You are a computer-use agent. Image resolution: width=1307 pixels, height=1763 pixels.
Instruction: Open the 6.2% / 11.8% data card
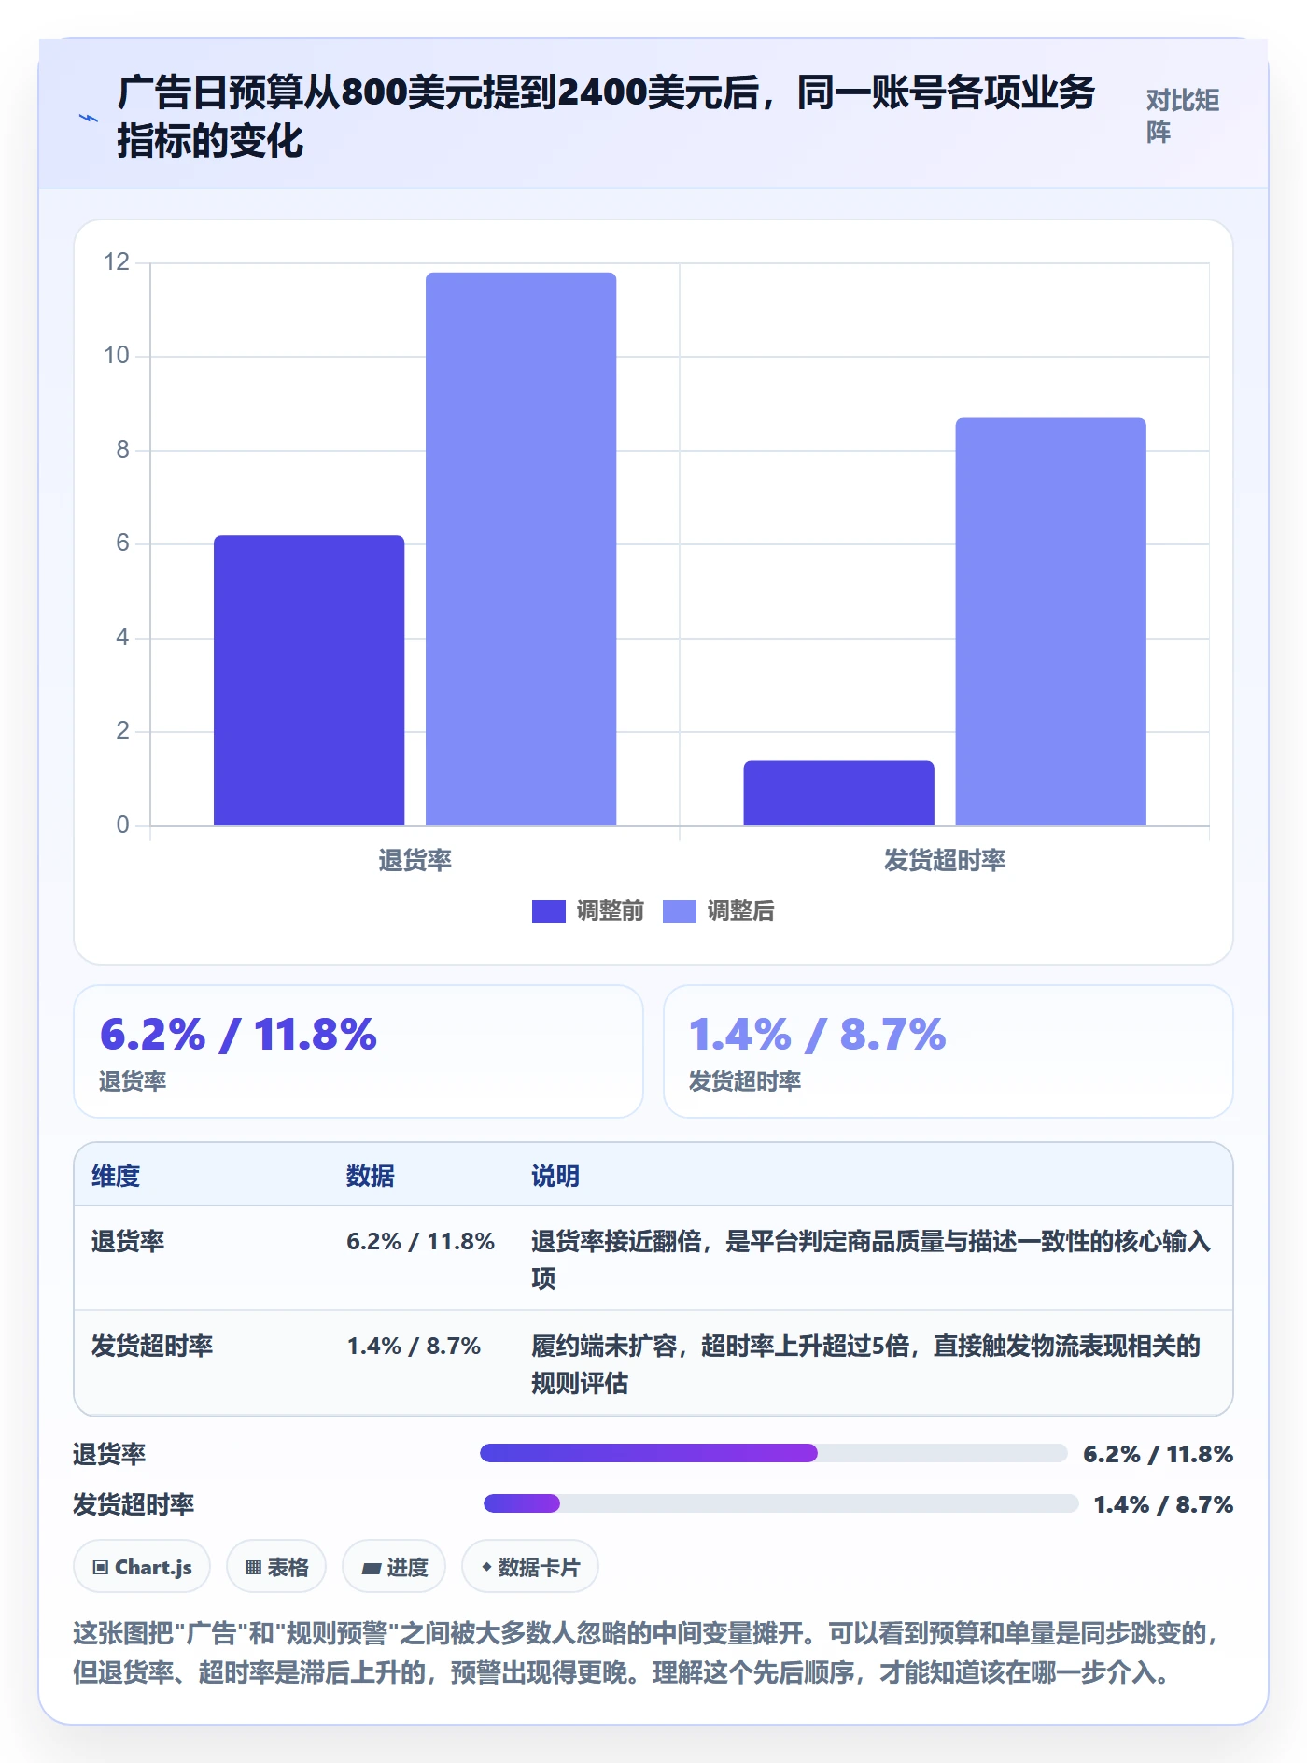coord(358,1051)
